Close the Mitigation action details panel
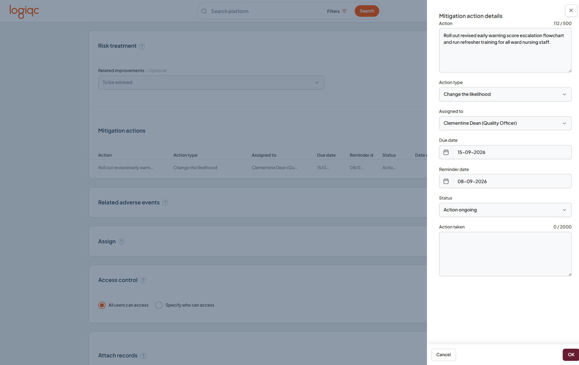579x365 pixels. 571,10
